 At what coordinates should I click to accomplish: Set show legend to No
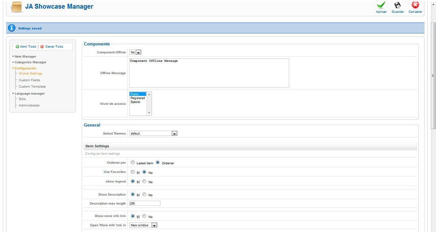[144, 181]
